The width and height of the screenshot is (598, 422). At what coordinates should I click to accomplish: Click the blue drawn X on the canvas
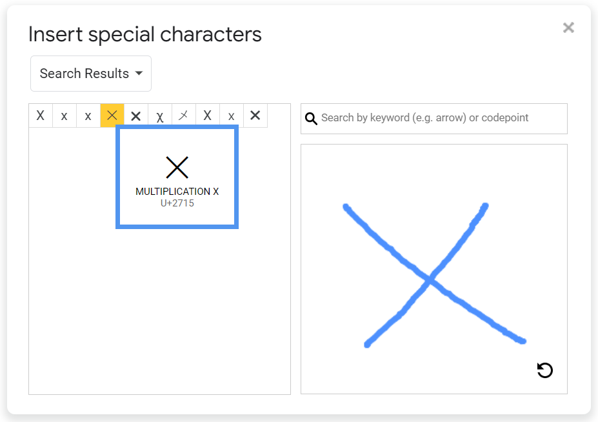click(x=430, y=280)
